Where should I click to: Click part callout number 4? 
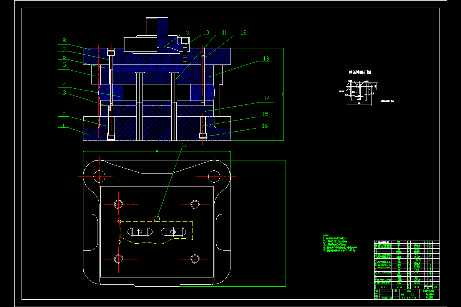pos(64,84)
